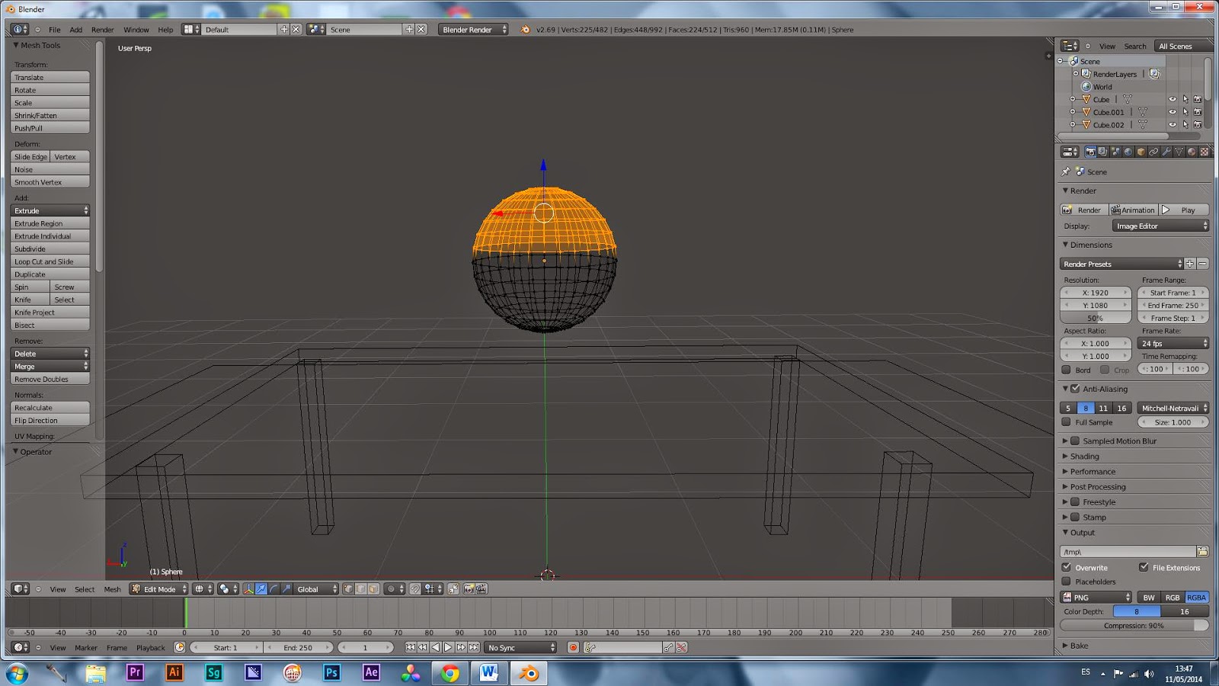Check the Placeholders option under Output

(1067, 581)
